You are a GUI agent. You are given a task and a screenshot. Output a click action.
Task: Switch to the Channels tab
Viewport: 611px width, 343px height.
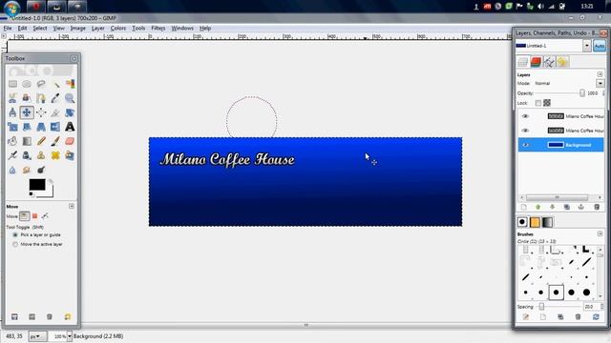[536, 62]
